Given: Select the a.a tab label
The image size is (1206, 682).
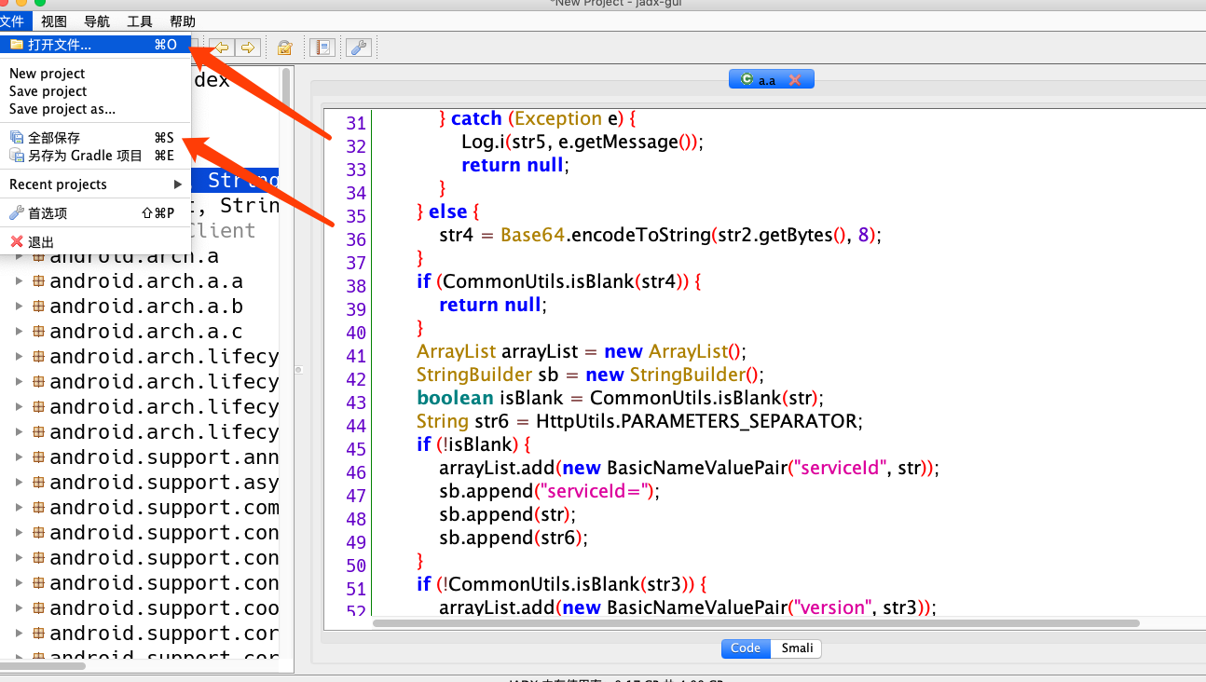Looking at the screenshot, I should pyautogui.click(x=767, y=81).
